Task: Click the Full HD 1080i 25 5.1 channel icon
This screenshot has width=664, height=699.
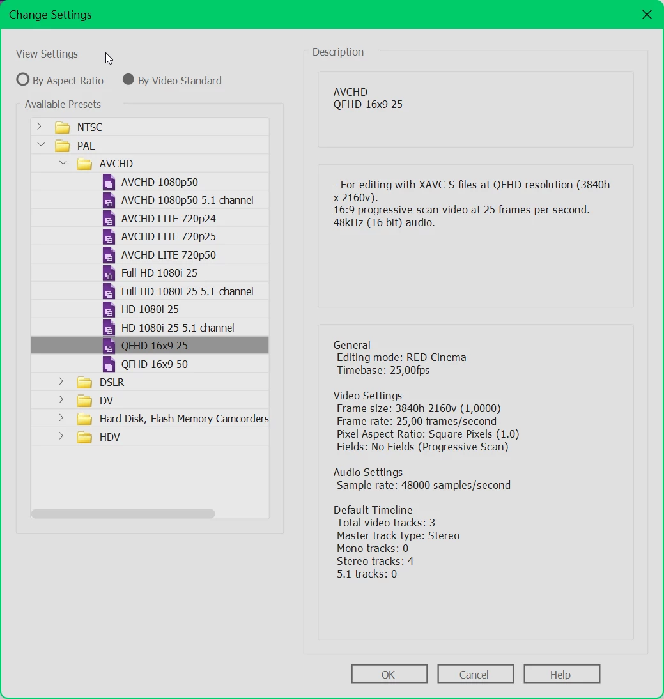Action: tap(109, 291)
